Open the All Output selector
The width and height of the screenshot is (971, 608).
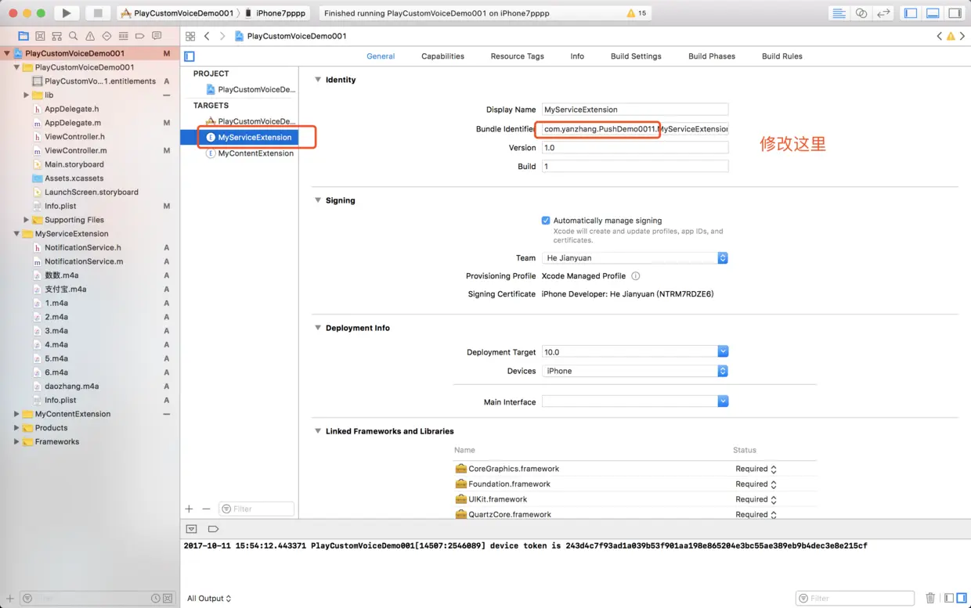(209, 599)
